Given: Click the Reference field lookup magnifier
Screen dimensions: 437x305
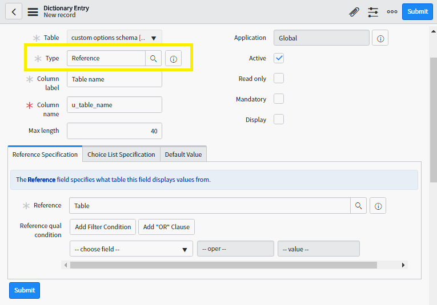Looking at the screenshot, I should point(358,206).
